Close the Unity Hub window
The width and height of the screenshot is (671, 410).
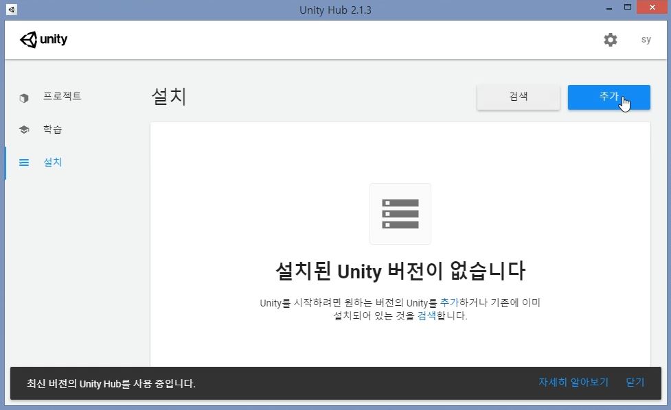(x=652, y=8)
